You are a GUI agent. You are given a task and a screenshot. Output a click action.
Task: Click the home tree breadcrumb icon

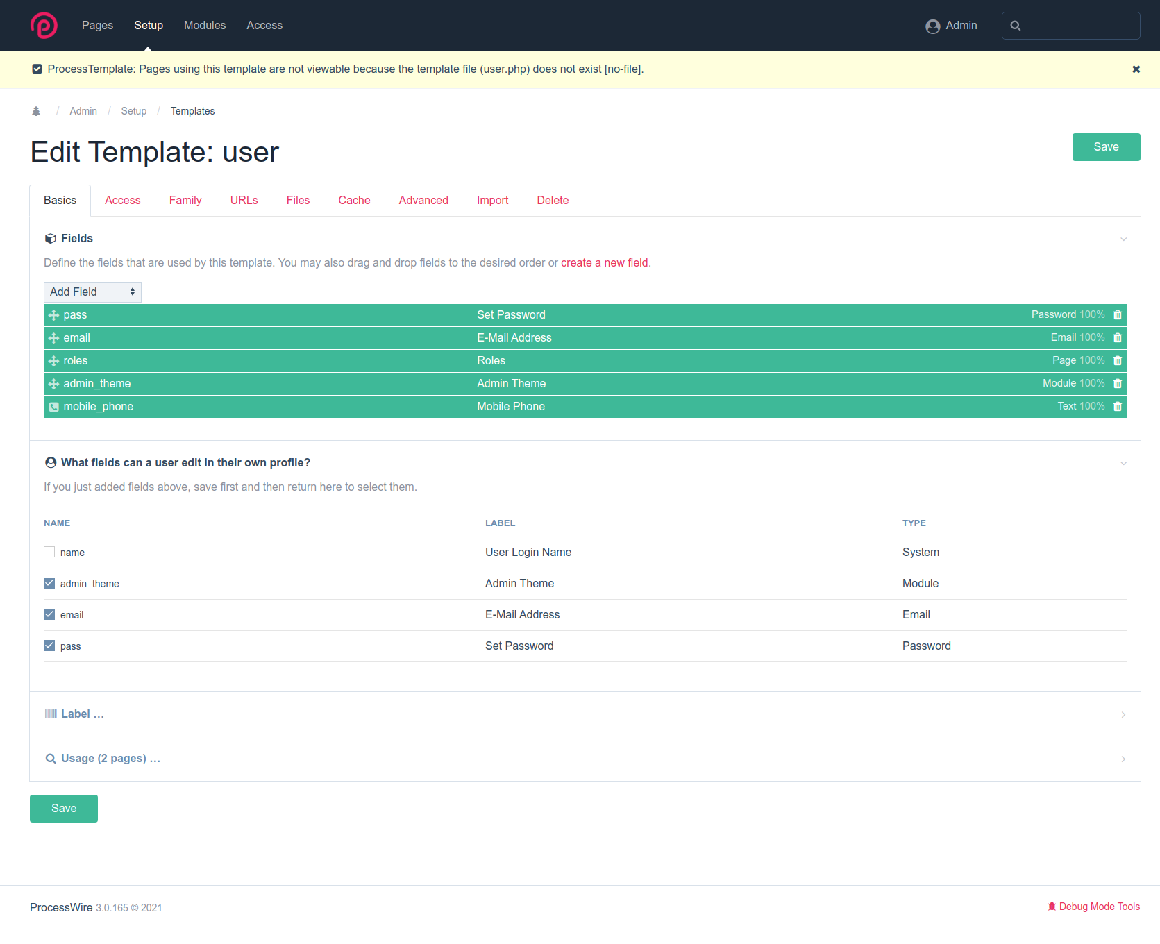click(36, 111)
